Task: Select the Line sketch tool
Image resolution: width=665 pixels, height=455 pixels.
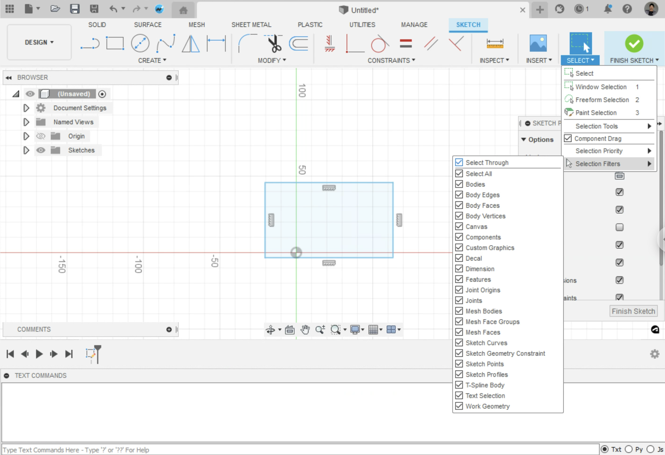Action: click(90, 43)
